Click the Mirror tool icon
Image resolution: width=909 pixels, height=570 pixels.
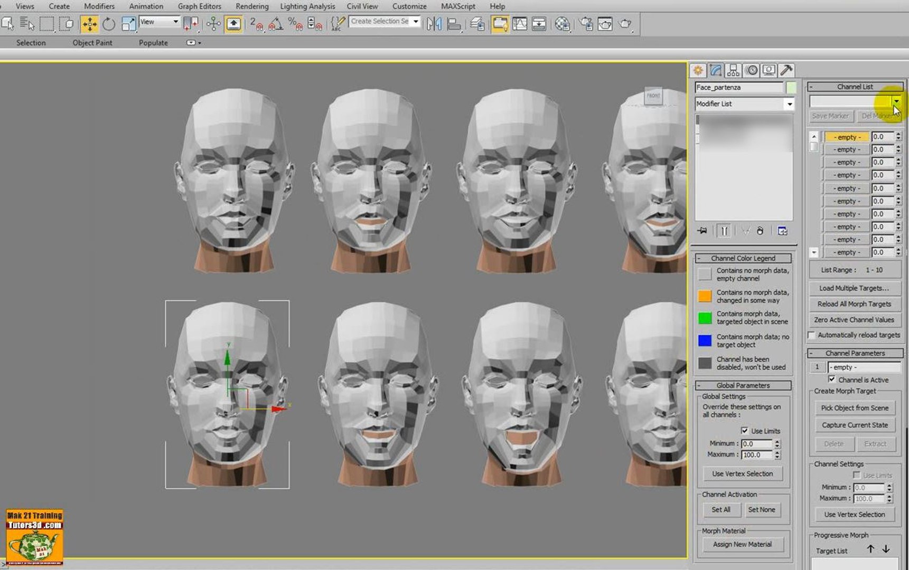pos(434,24)
